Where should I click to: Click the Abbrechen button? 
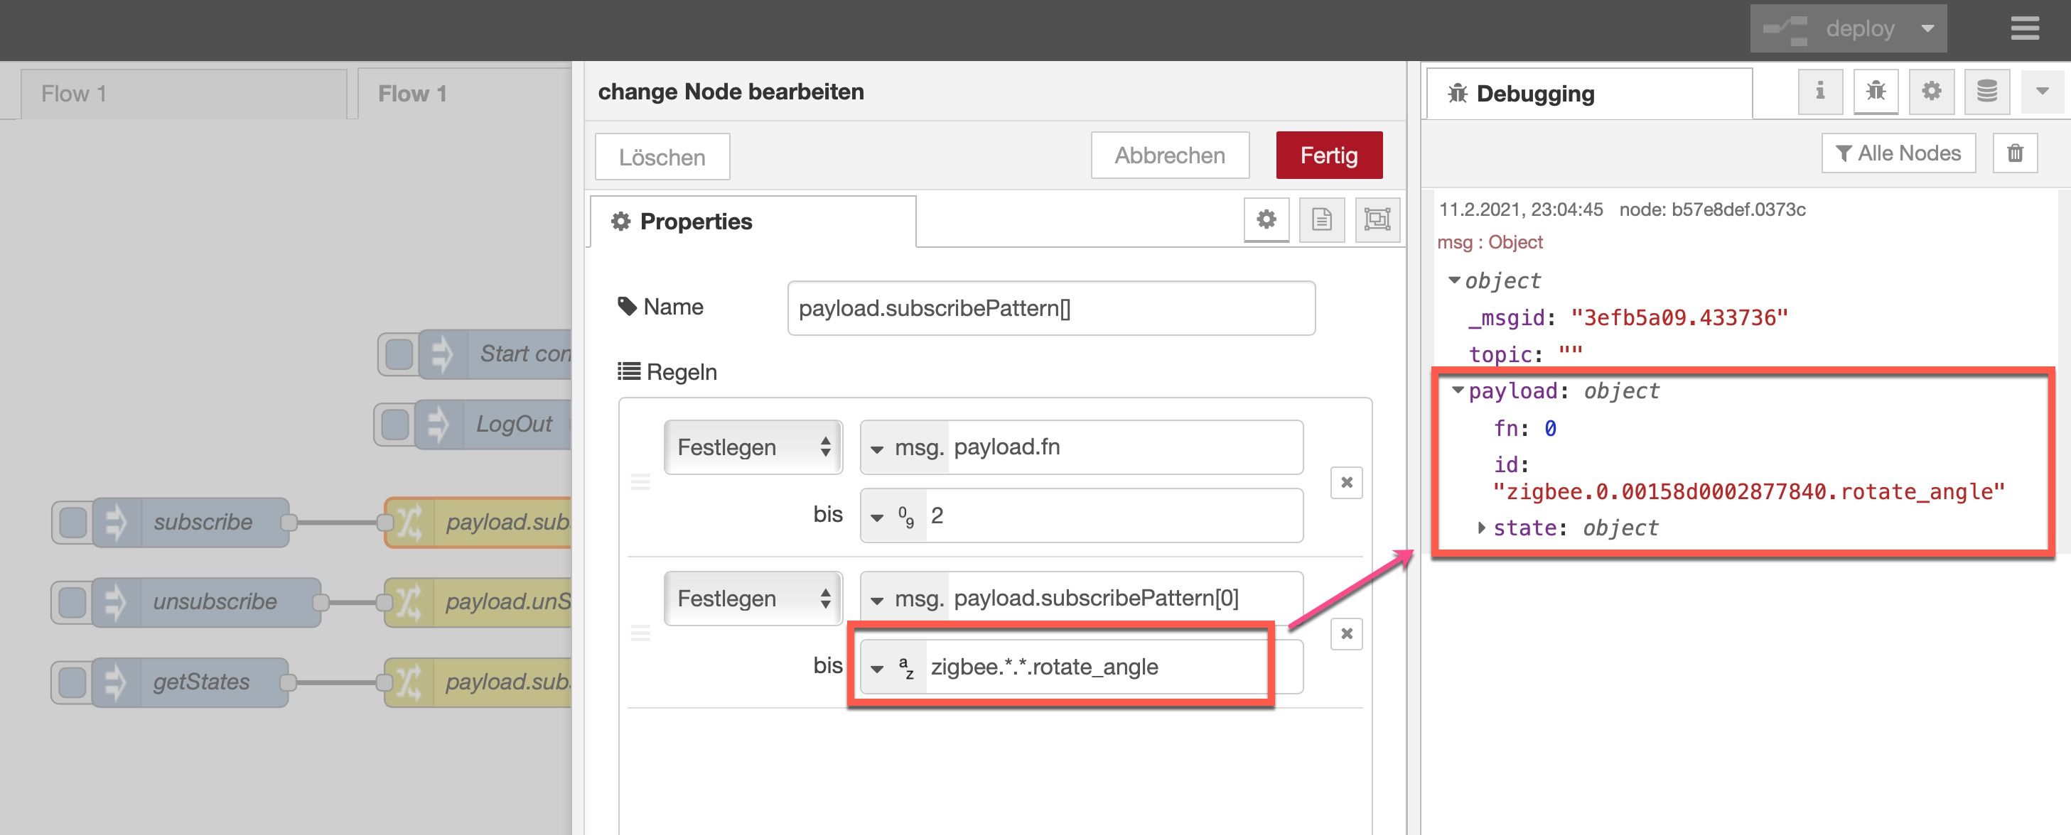tap(1169, 155)
